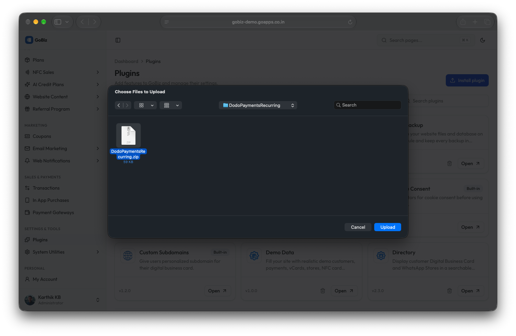Click the Safari sidebar toggle icon
Image resolution: width=516 pixels, height=336 pixels.
(58, 22)
